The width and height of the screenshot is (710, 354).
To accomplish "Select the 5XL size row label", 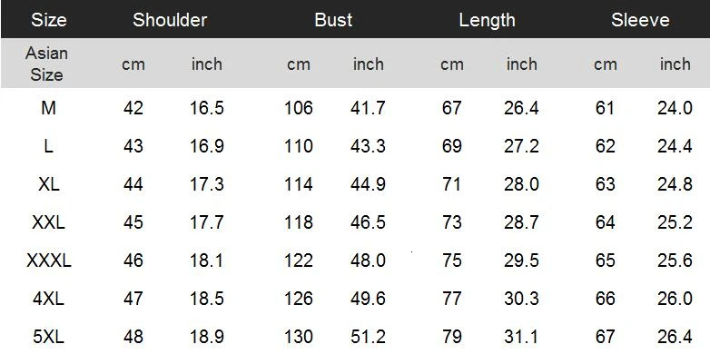I will (48, 337).
